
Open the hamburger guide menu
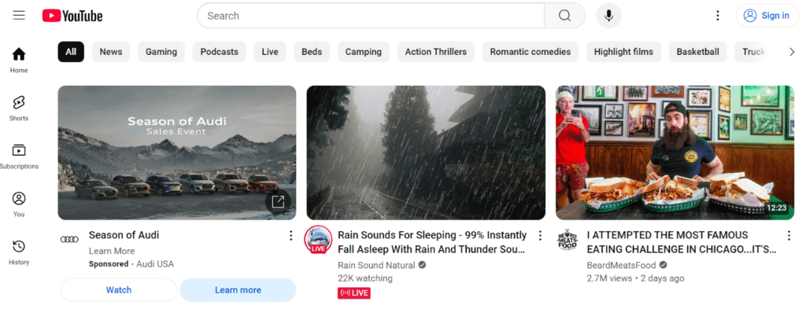19,16
